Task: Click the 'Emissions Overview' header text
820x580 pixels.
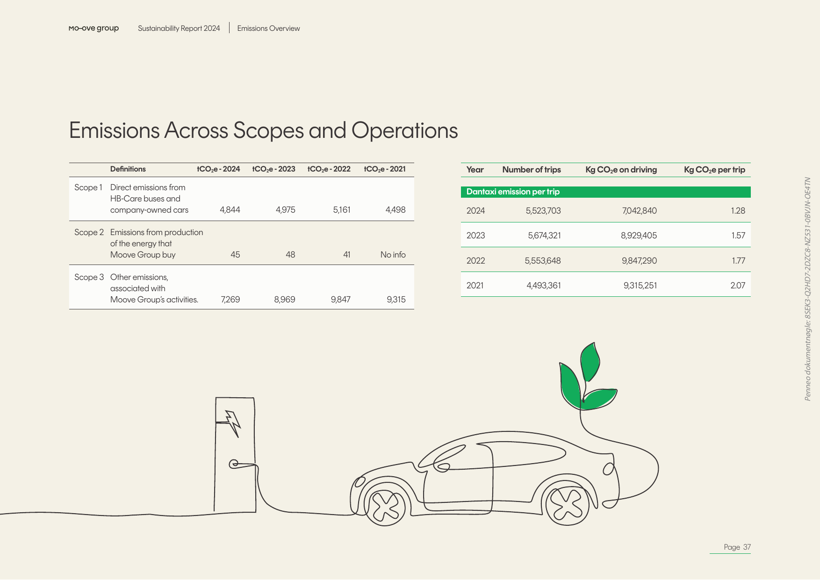Action: tap(268, 28)
